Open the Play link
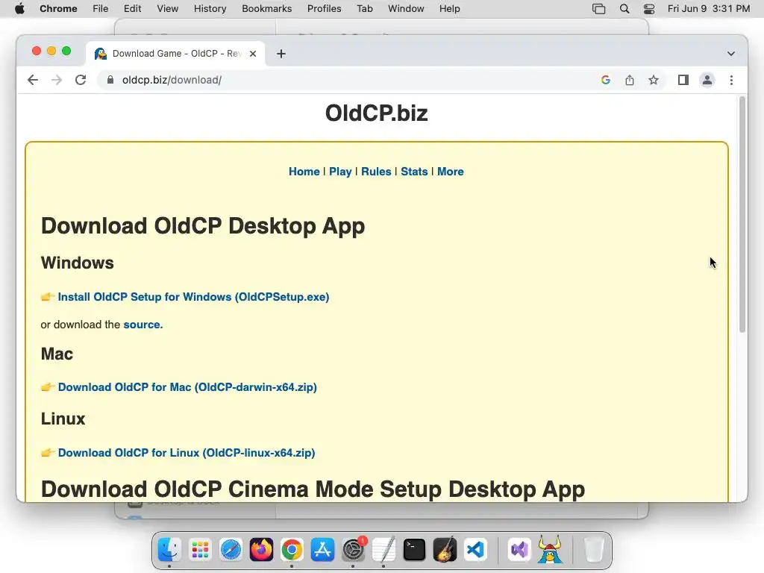 click(x=340, y=172)
